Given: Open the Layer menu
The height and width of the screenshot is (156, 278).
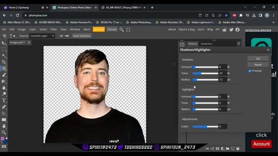Looking at the screenshot, I should 33,29.
